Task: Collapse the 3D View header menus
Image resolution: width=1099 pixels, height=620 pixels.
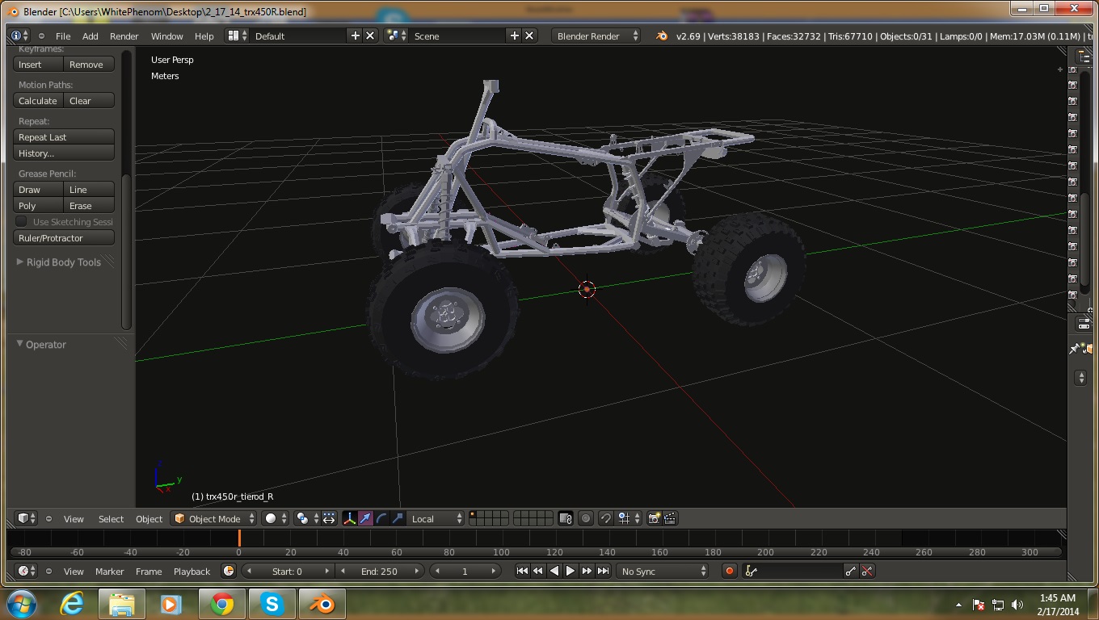Action: (x=48, y=518)
